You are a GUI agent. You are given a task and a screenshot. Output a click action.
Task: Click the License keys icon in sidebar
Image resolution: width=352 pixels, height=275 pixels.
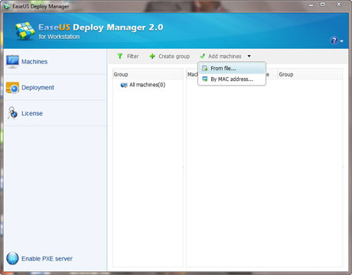click(x=12, y=113)
